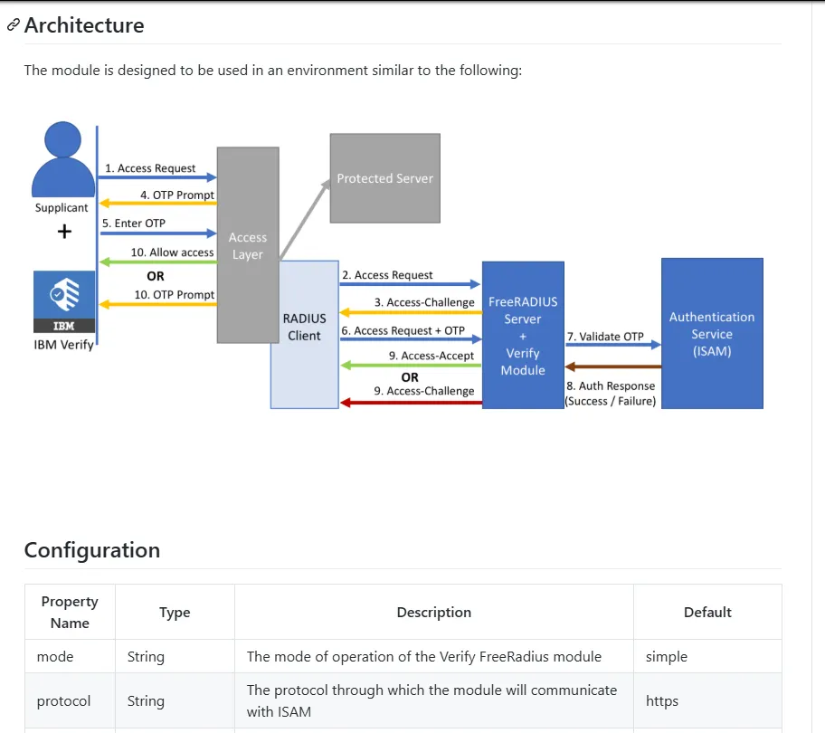The height and width of the screenshot is (733, 825).
Task: Click the plus sign below Supplicant
Action: 64,231
